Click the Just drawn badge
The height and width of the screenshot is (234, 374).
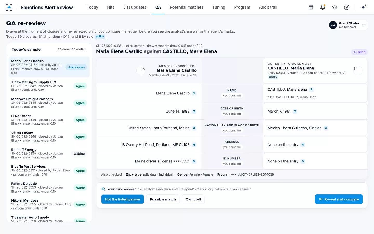(76, 67)
